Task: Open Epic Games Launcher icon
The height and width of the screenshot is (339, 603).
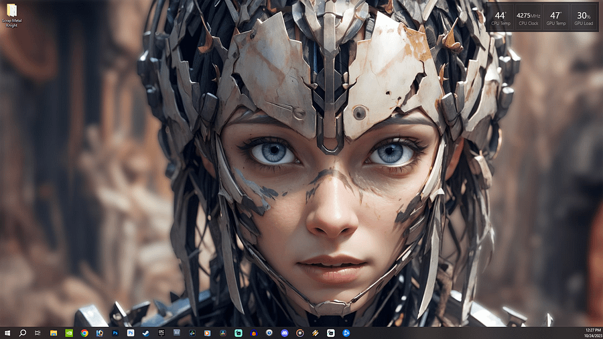Action: 161,333
